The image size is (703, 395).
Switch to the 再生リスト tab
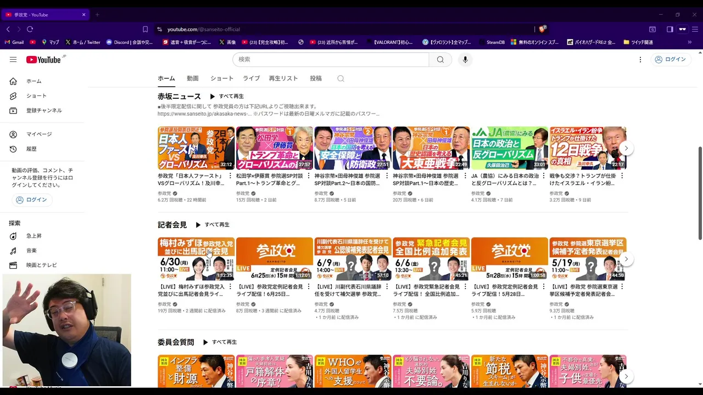pyautogui.click(x=283, y=78)
